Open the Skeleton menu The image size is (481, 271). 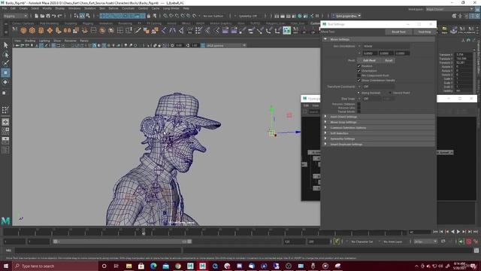[x=90, y=8]
